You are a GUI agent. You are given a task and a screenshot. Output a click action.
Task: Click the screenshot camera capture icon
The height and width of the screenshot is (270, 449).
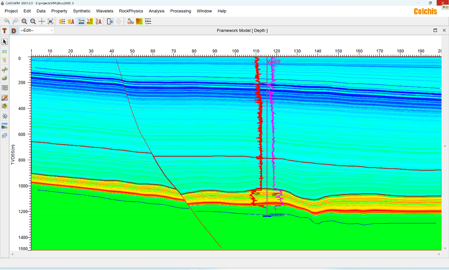pyautogui.click(x=51, y=22)
